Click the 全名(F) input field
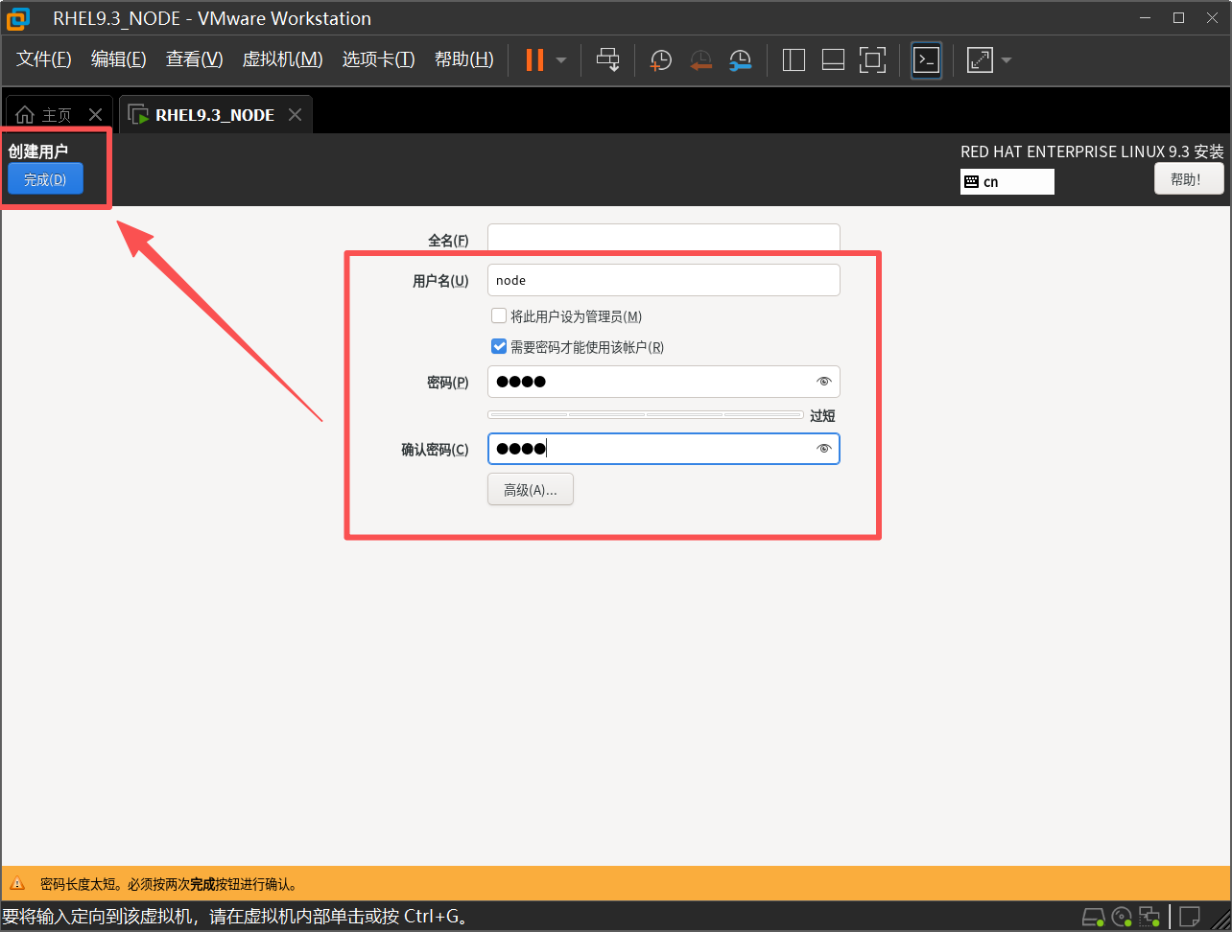 664,239
